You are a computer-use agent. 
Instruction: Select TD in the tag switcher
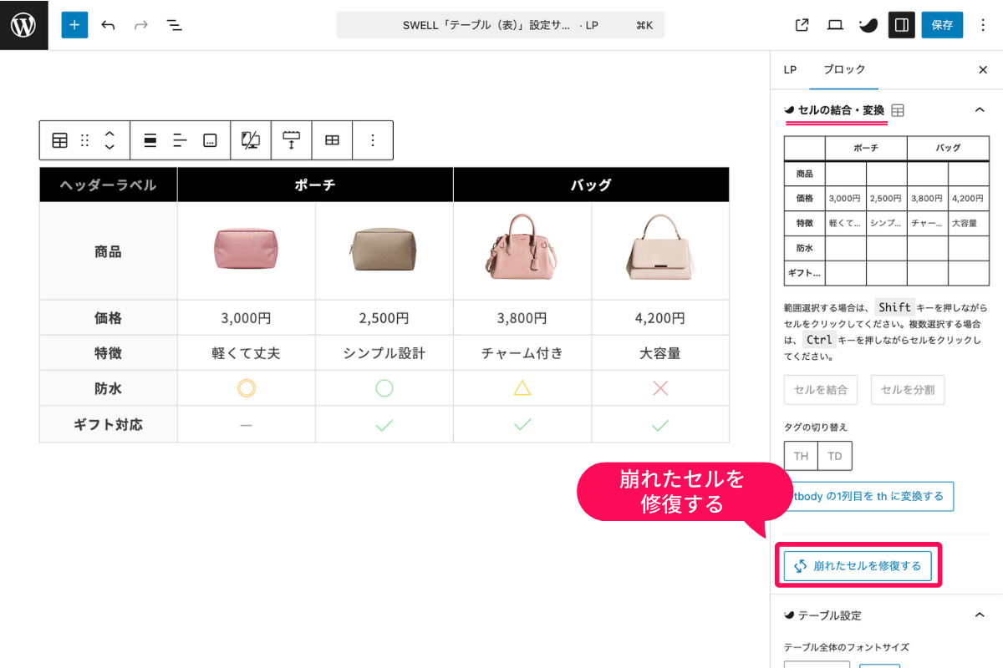pos(835,455)
